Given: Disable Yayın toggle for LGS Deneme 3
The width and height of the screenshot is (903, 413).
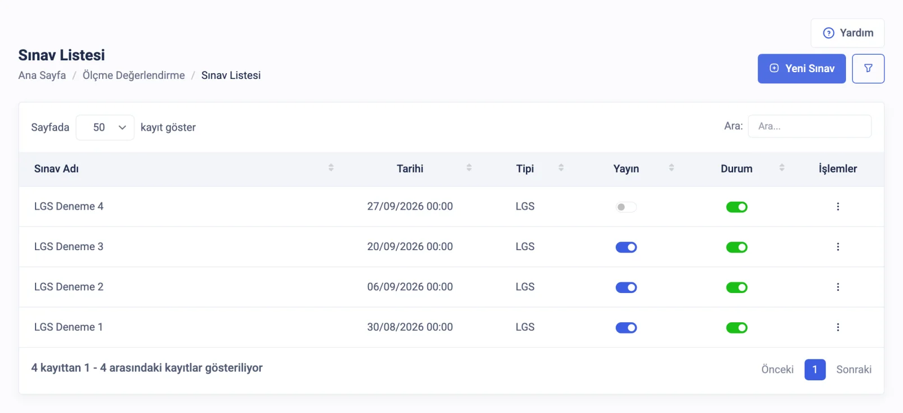Looking at the screenshot, I should point(626,247).
